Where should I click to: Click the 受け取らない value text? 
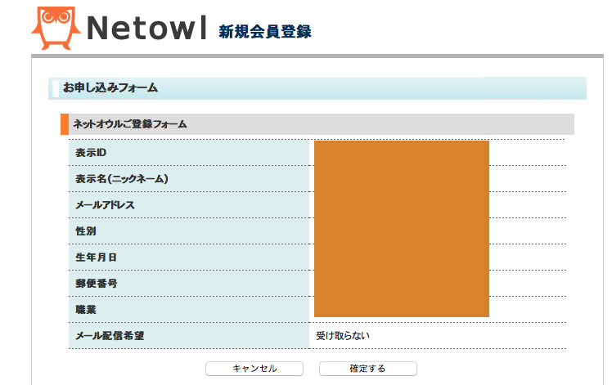coord(343,335)
